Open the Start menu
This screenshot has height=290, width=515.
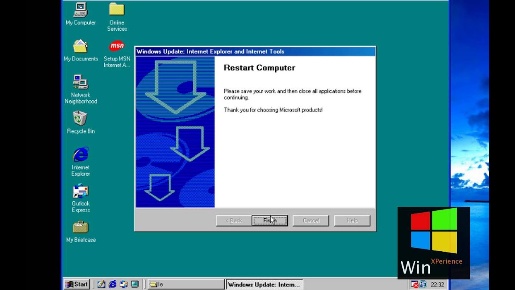point(76,284)
